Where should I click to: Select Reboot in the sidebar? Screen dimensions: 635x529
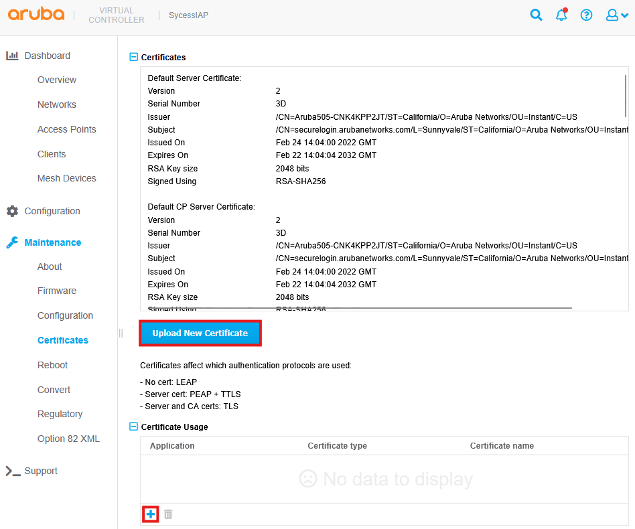52,365
